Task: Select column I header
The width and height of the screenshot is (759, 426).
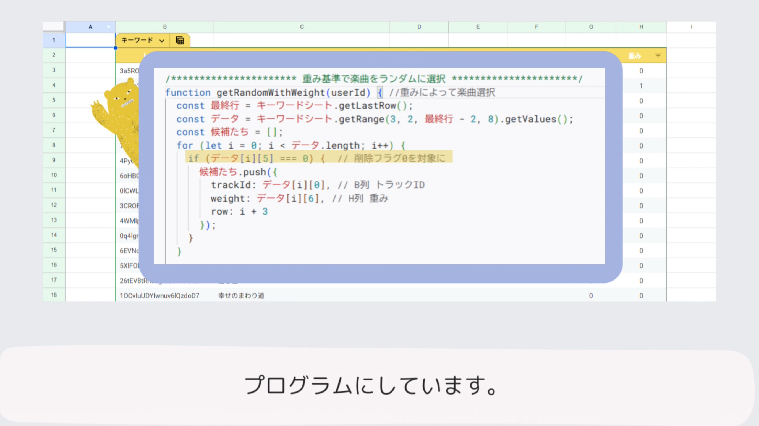Action: click(691, 27)
